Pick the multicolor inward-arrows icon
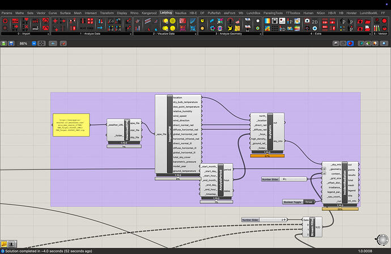This screenshot has width=391, height=254. [220, 21]
